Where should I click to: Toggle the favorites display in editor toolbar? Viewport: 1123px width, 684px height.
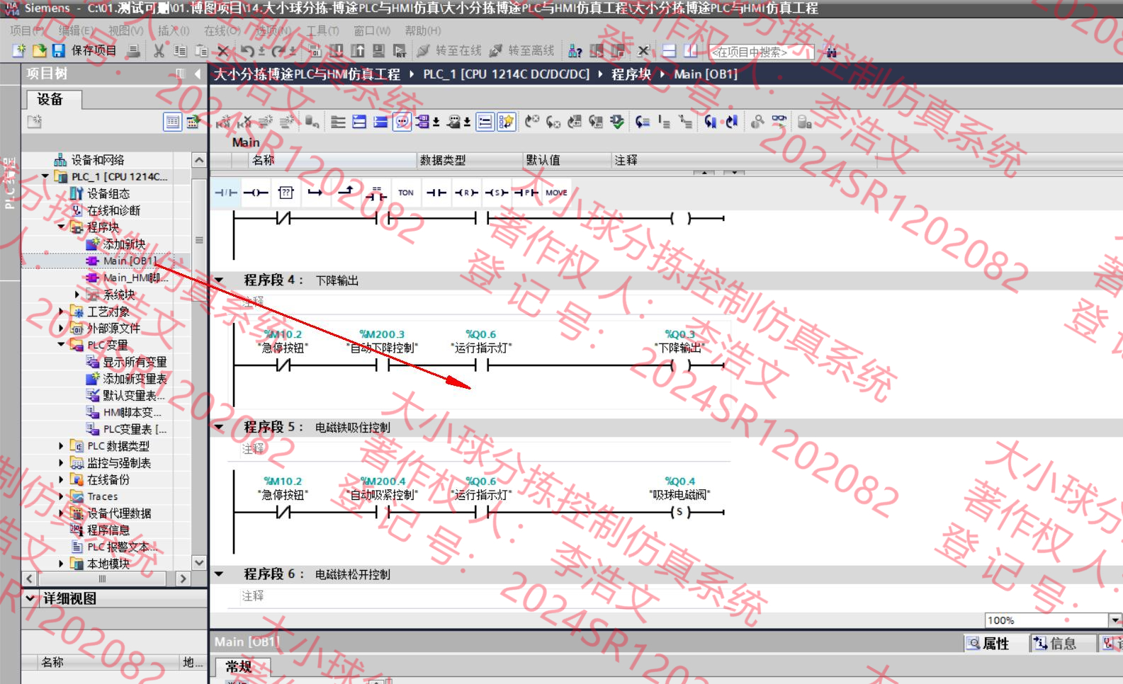coord(506,122)
